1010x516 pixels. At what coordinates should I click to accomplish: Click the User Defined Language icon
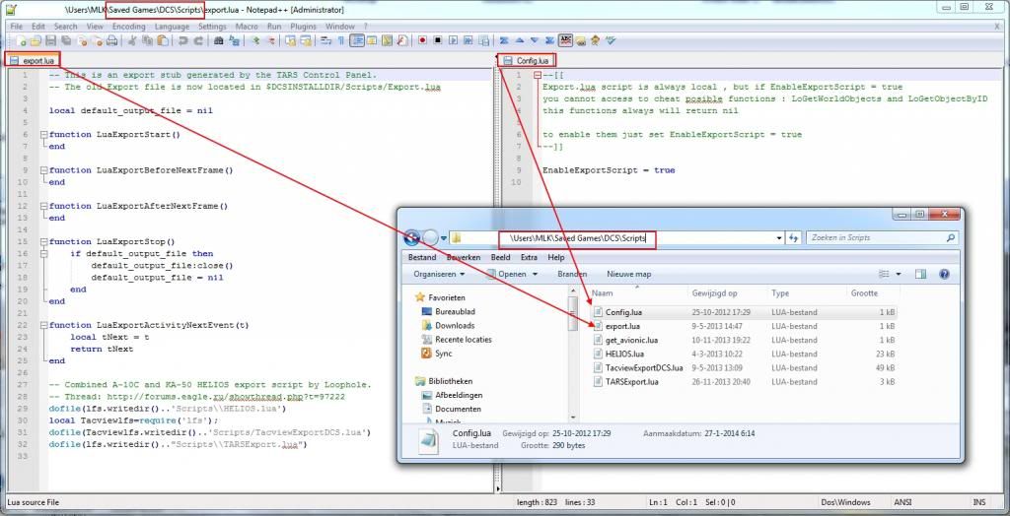(x=372, y=40)
